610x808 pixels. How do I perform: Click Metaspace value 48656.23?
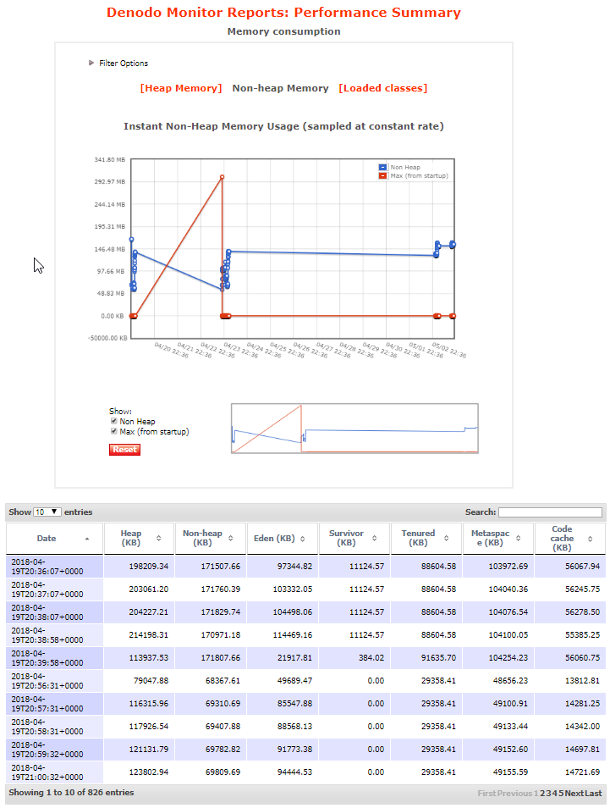click(x=510, y=681)
